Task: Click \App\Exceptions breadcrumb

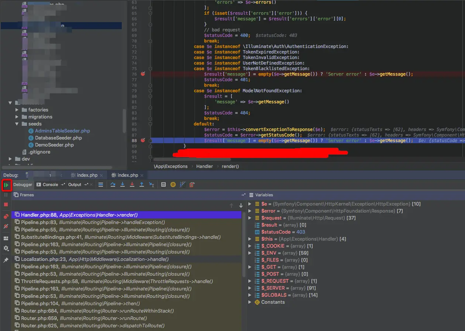Action: coord(170,166)
